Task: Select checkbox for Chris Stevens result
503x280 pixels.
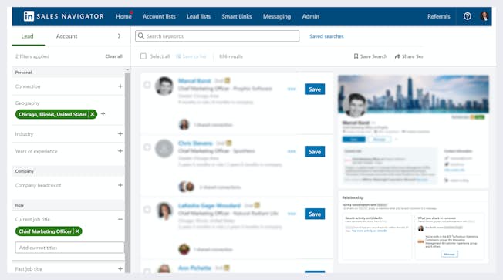Action: tap(147, 147)
